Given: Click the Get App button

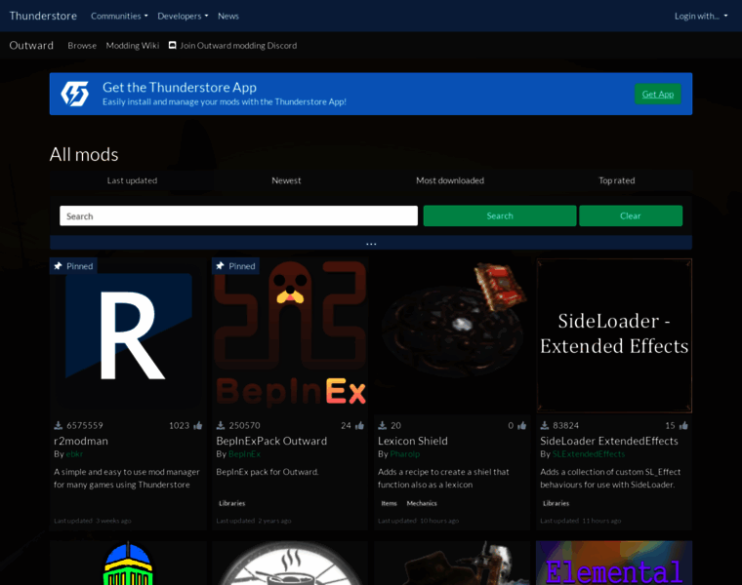Looking at the screenshot, I should tap(658, 94).
